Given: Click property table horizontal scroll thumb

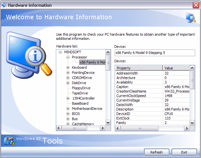Looking at the screenshot, I should [140, 128].
